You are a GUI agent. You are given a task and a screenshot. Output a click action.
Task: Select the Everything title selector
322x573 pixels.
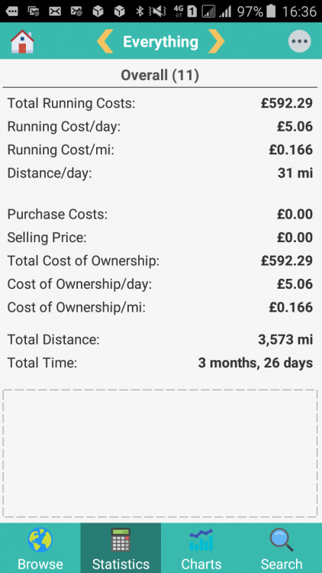click(x=161, y=42)
